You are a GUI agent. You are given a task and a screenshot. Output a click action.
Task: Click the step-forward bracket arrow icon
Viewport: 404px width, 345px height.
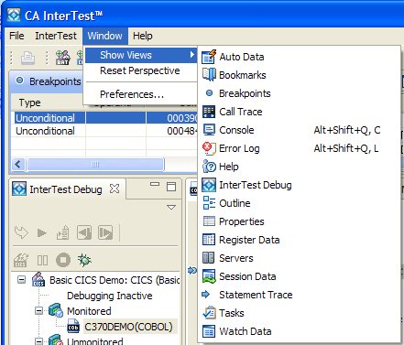(x=105, y=232)
